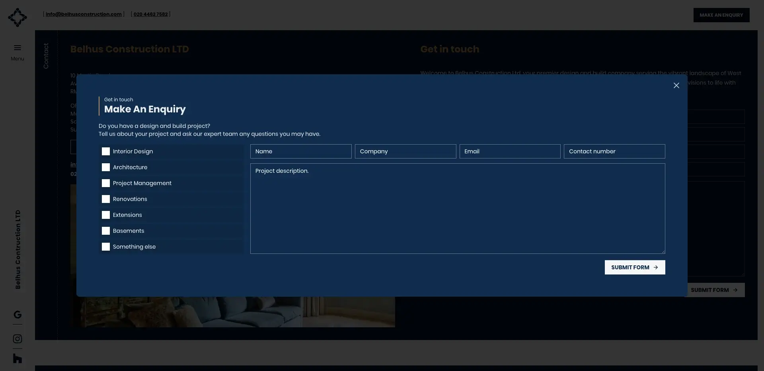Open the hamburger Menu icon
The image size is (764, 371).
pos(18,48)
